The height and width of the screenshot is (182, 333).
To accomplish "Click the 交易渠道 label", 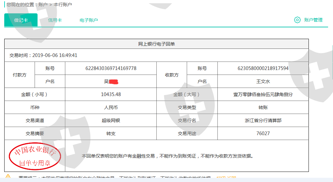I will (35, 120).
